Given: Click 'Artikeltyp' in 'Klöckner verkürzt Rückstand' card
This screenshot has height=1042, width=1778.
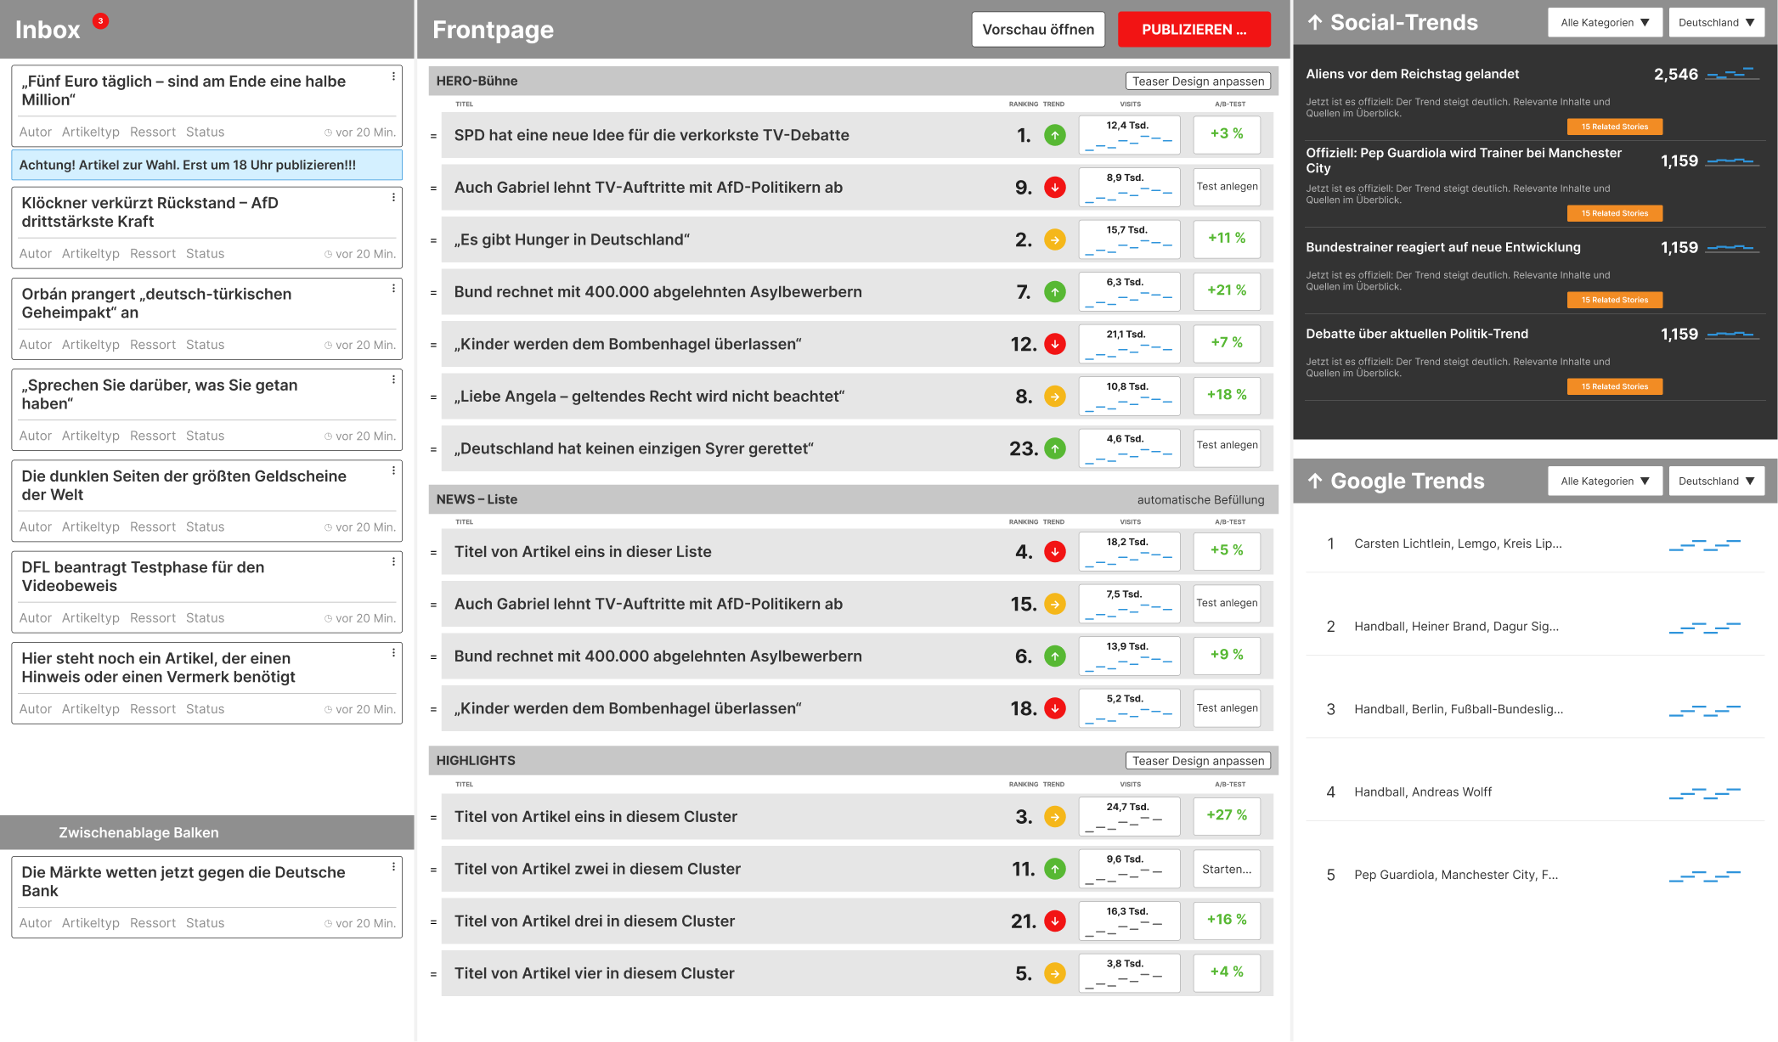Looking at the screenshot, I should pos(90,254).
